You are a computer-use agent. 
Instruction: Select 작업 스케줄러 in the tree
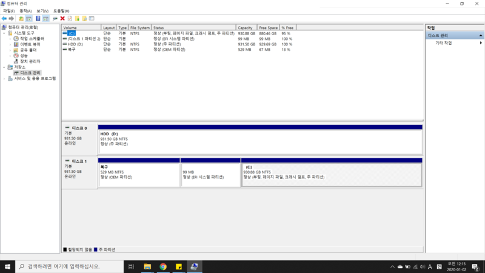point(32,39)
